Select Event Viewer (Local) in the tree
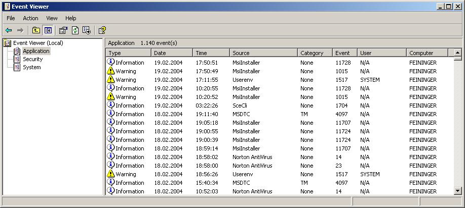Image resolution: width=465 pixels, height=208 pixels. (x=38, y=43)
